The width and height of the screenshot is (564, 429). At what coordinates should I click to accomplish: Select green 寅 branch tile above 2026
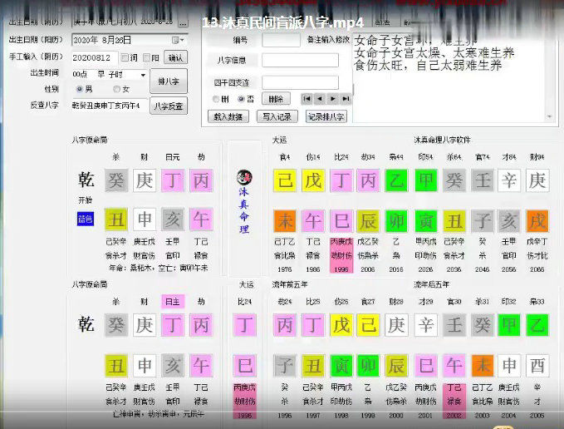[426, 220]
